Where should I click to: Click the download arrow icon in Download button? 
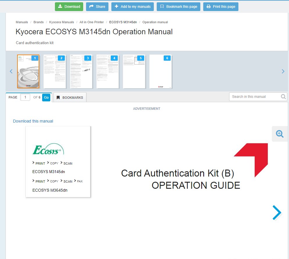pos(60,6)
